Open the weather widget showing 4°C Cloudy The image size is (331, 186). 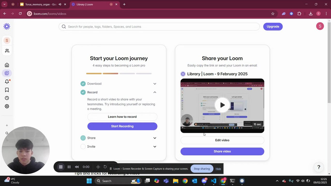click(x=12, y=181)
